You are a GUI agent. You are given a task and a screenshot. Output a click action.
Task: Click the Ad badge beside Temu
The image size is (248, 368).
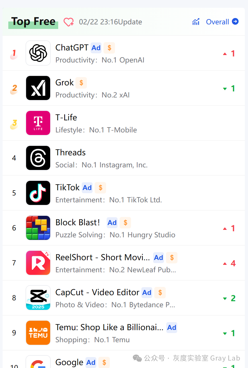(172, 328)
